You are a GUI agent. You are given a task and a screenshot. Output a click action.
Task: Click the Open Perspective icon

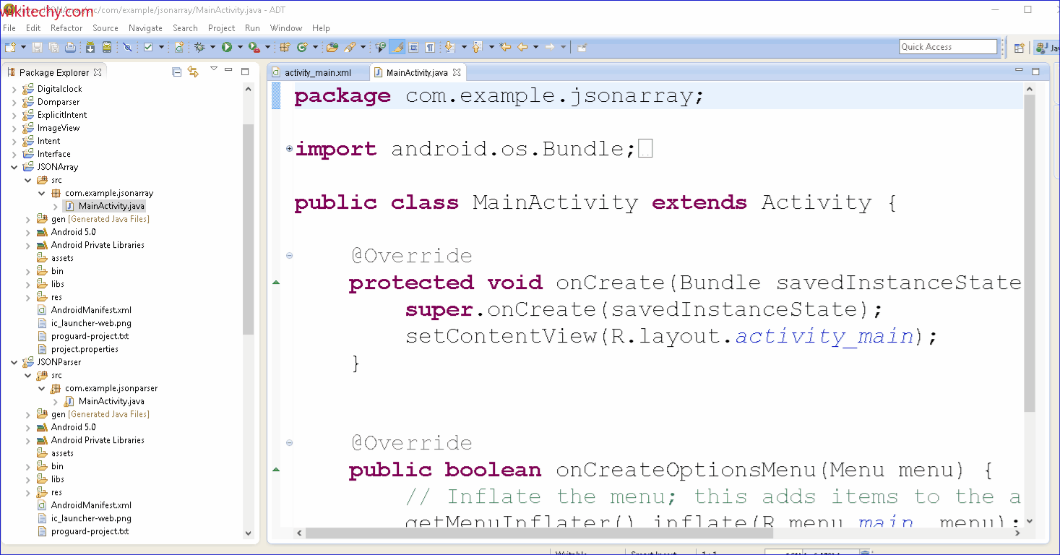(1019, 48)
